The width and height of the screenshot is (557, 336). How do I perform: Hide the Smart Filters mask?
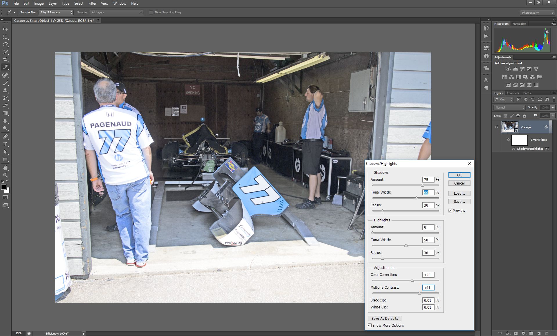(509, 140)
